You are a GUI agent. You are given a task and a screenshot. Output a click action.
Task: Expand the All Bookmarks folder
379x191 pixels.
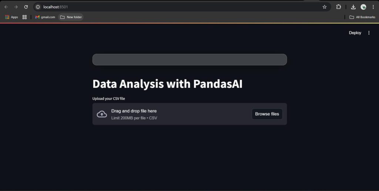pyautogui.click(x=362, y=17)
